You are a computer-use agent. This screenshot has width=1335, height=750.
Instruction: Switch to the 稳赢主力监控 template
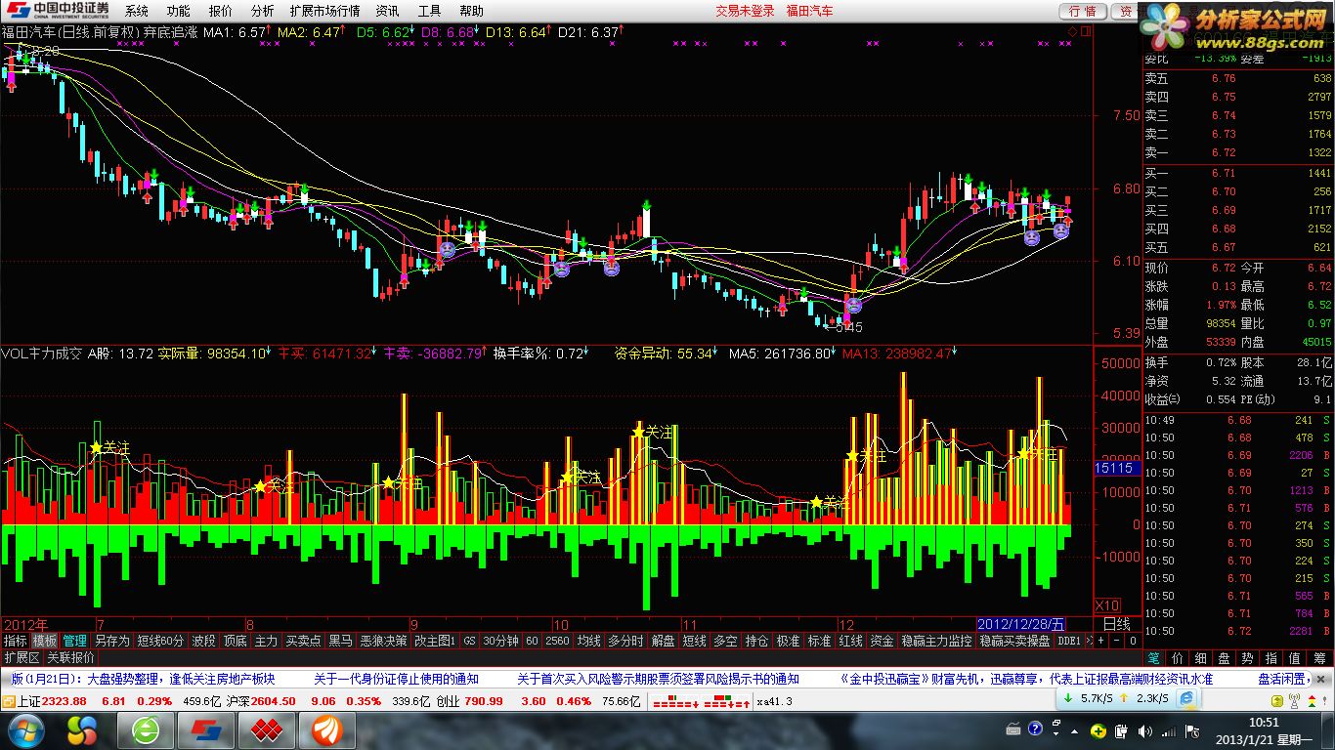(936, 641)
